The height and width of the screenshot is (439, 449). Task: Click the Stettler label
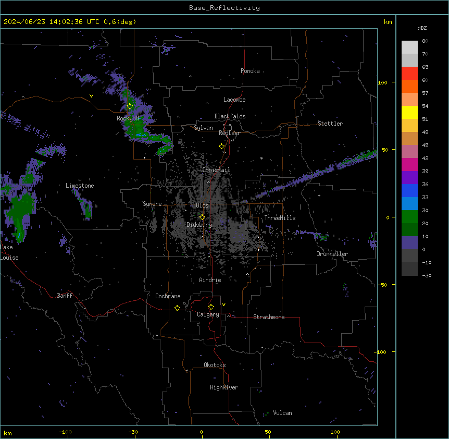(330, 124)
